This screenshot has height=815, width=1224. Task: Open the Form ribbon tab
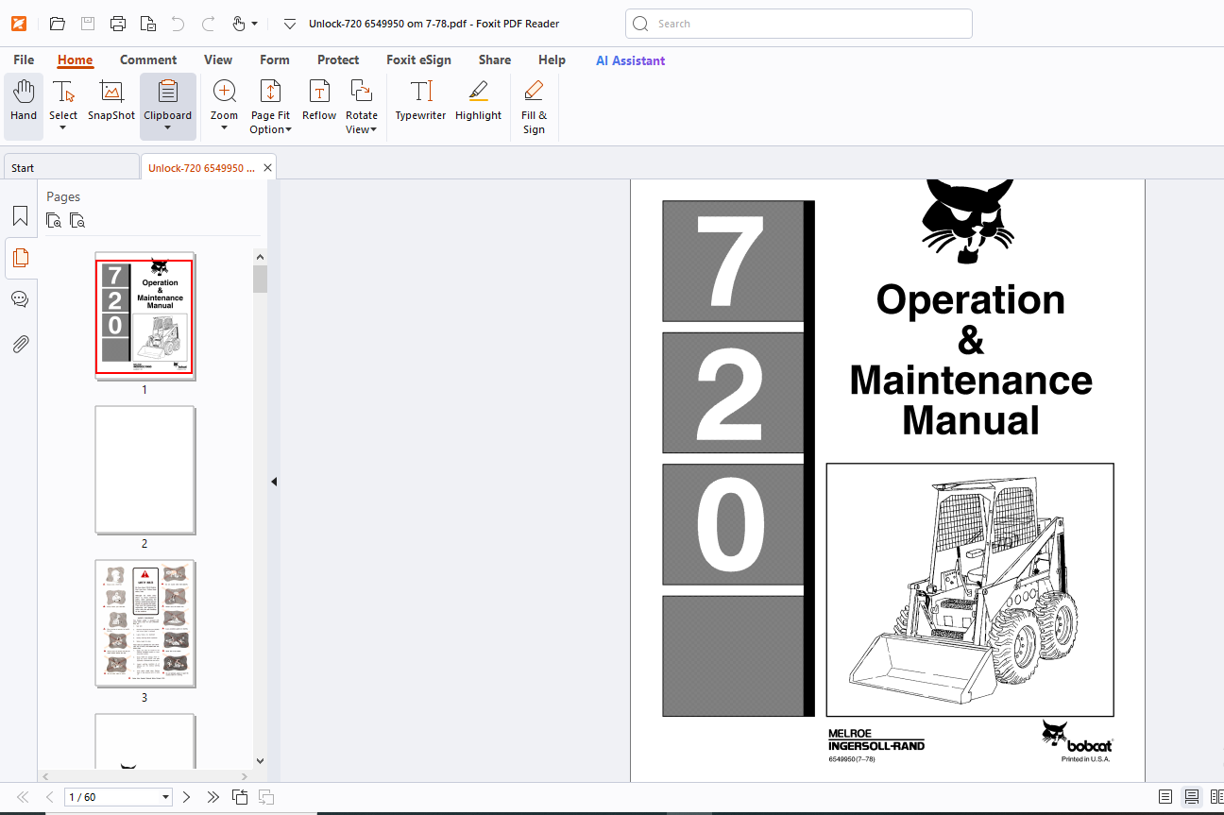coord(275,59)
